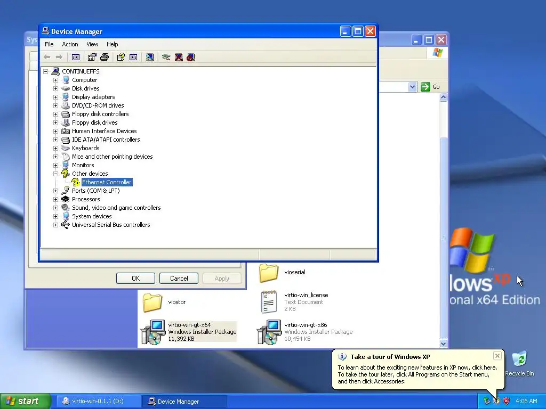Select the Ethernet Controller warning icon
Screen dimensions: 546x409
coord(76,182)
